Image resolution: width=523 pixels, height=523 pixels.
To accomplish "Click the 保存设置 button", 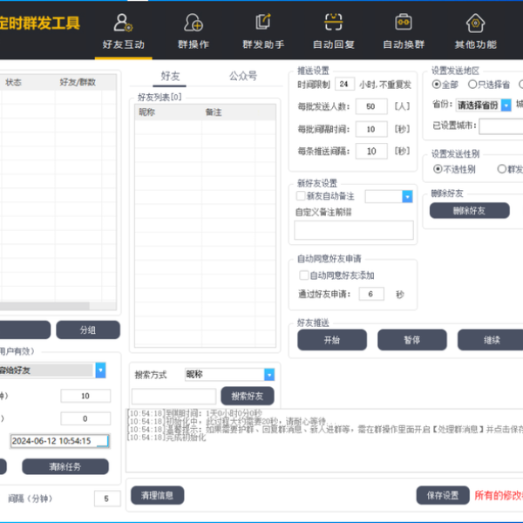I will (442, 495).
